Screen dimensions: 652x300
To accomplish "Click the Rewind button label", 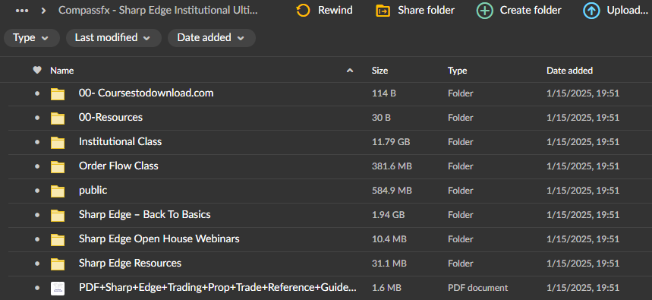I will click(335, 11).
